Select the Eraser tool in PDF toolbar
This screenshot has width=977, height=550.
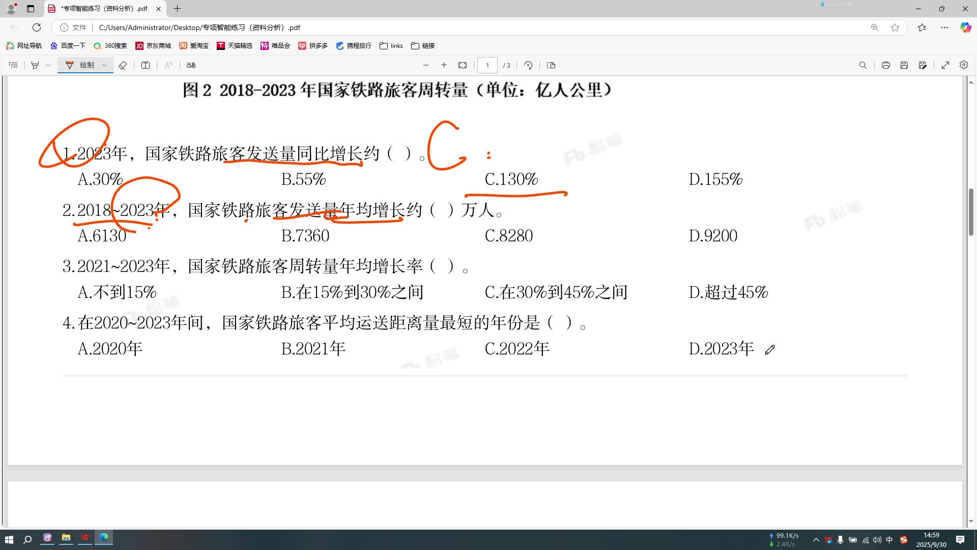click(x=123, y=65)
